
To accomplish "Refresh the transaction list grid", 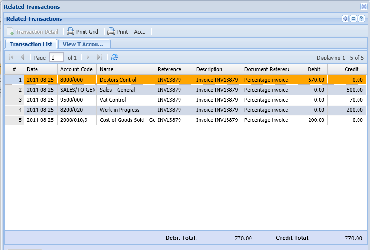I will click(x=115, y=57).
